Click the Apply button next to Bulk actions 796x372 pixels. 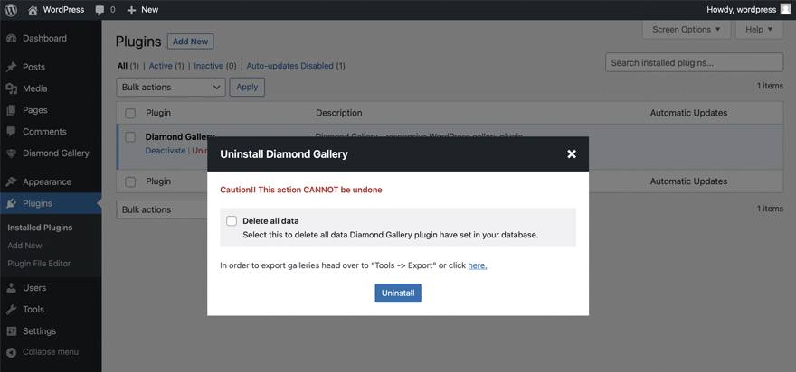247,88
